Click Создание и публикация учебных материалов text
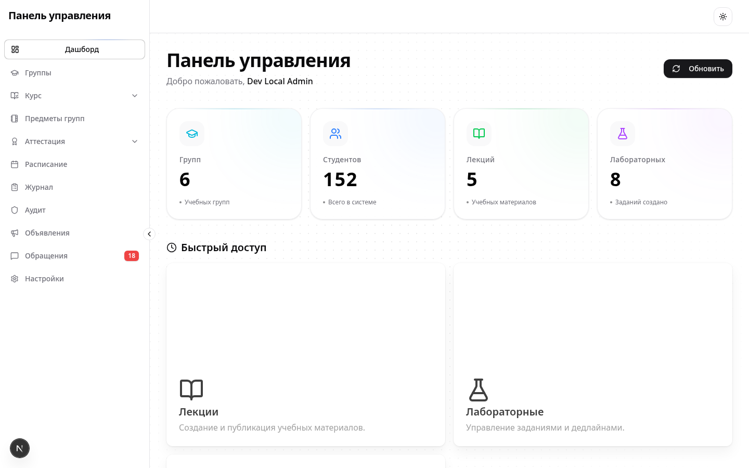Viewport: 749px width, 468px height. point(272,427)
